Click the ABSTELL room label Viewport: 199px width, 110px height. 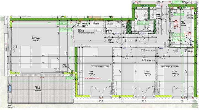109,31
